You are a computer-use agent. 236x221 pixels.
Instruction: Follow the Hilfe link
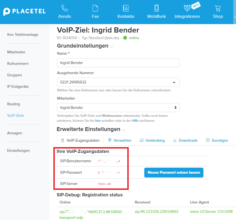tap(135, 120)
